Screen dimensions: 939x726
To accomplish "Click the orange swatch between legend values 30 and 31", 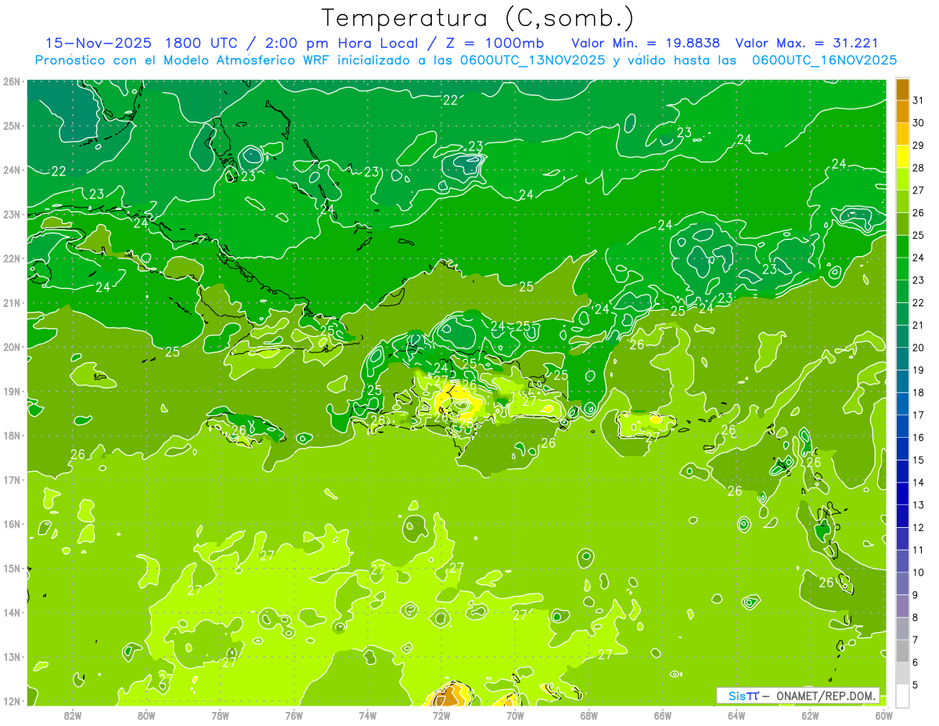I will (x=902, y=111).
